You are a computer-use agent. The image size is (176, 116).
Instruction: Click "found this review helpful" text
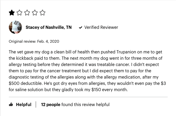[86, 105]
